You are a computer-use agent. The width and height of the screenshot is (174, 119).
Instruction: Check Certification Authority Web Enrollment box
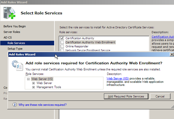pos(62,42)
